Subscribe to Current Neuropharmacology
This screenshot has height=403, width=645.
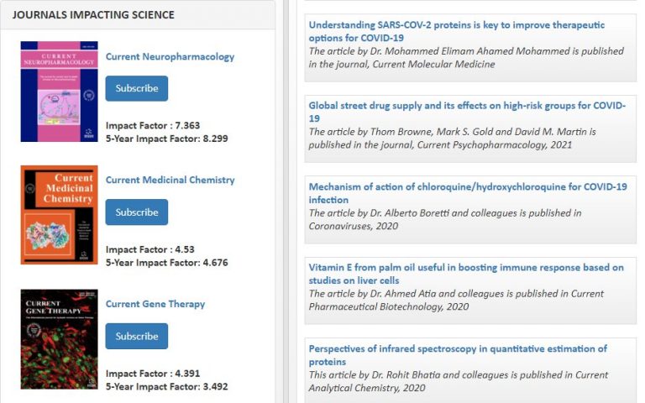point(136,88)
